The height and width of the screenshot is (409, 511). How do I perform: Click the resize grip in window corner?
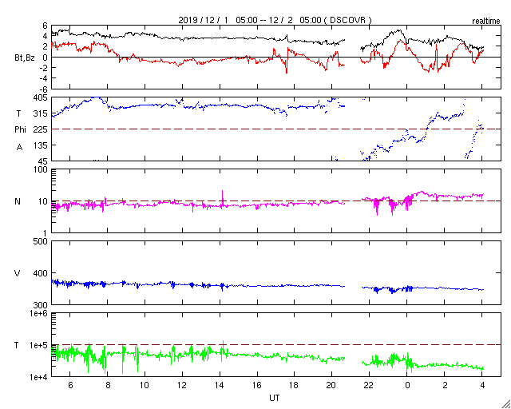coord(505,403)
